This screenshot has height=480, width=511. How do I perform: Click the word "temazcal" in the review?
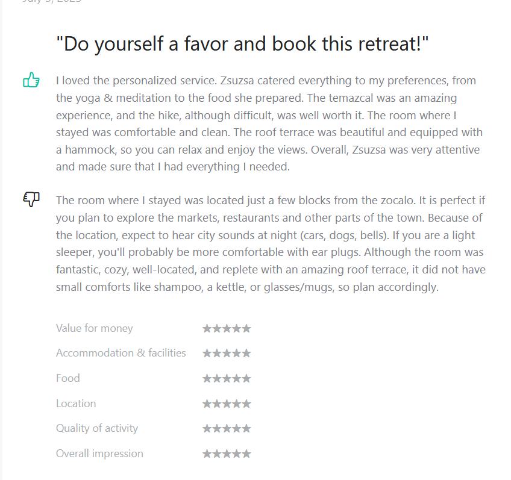[x=351, y=98]
